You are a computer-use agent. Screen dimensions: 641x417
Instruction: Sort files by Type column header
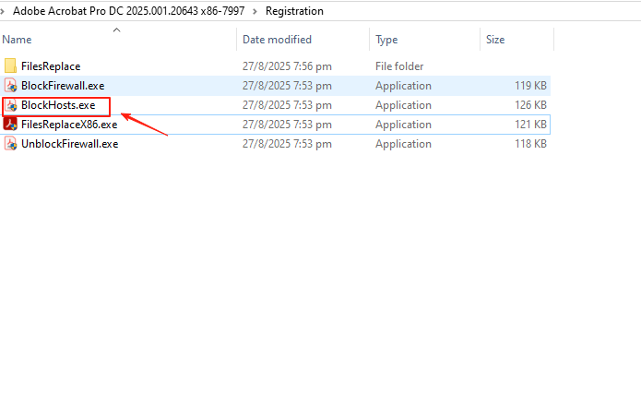point(387,40)
